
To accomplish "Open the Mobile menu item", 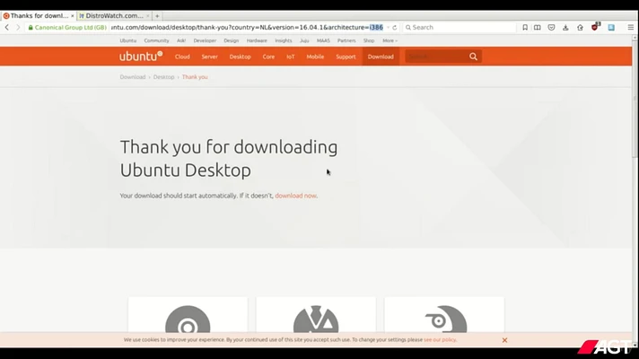I will [x=315, y=57].
